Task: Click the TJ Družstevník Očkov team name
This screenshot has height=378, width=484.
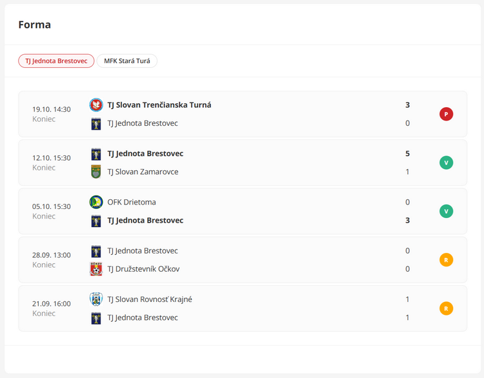Action: tap(143, 269)
